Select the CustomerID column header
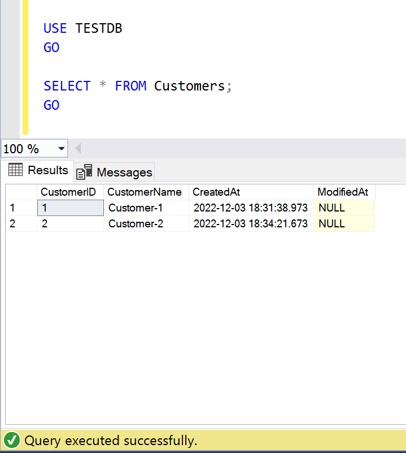This screenshot has height=453, width=406. click(x=68, y=192)
